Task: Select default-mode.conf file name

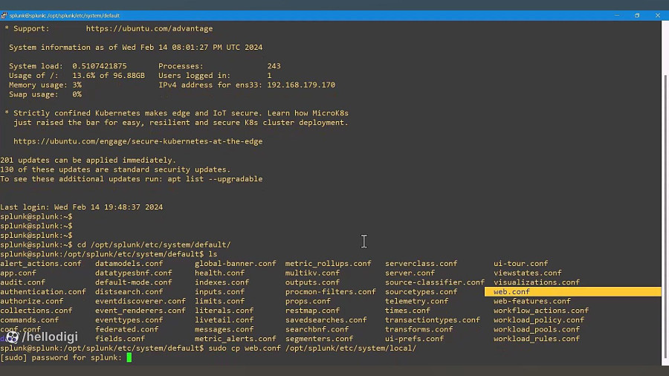Action: (134, 282)
